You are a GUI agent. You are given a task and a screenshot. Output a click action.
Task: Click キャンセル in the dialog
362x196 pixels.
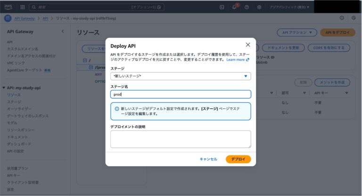208,159
